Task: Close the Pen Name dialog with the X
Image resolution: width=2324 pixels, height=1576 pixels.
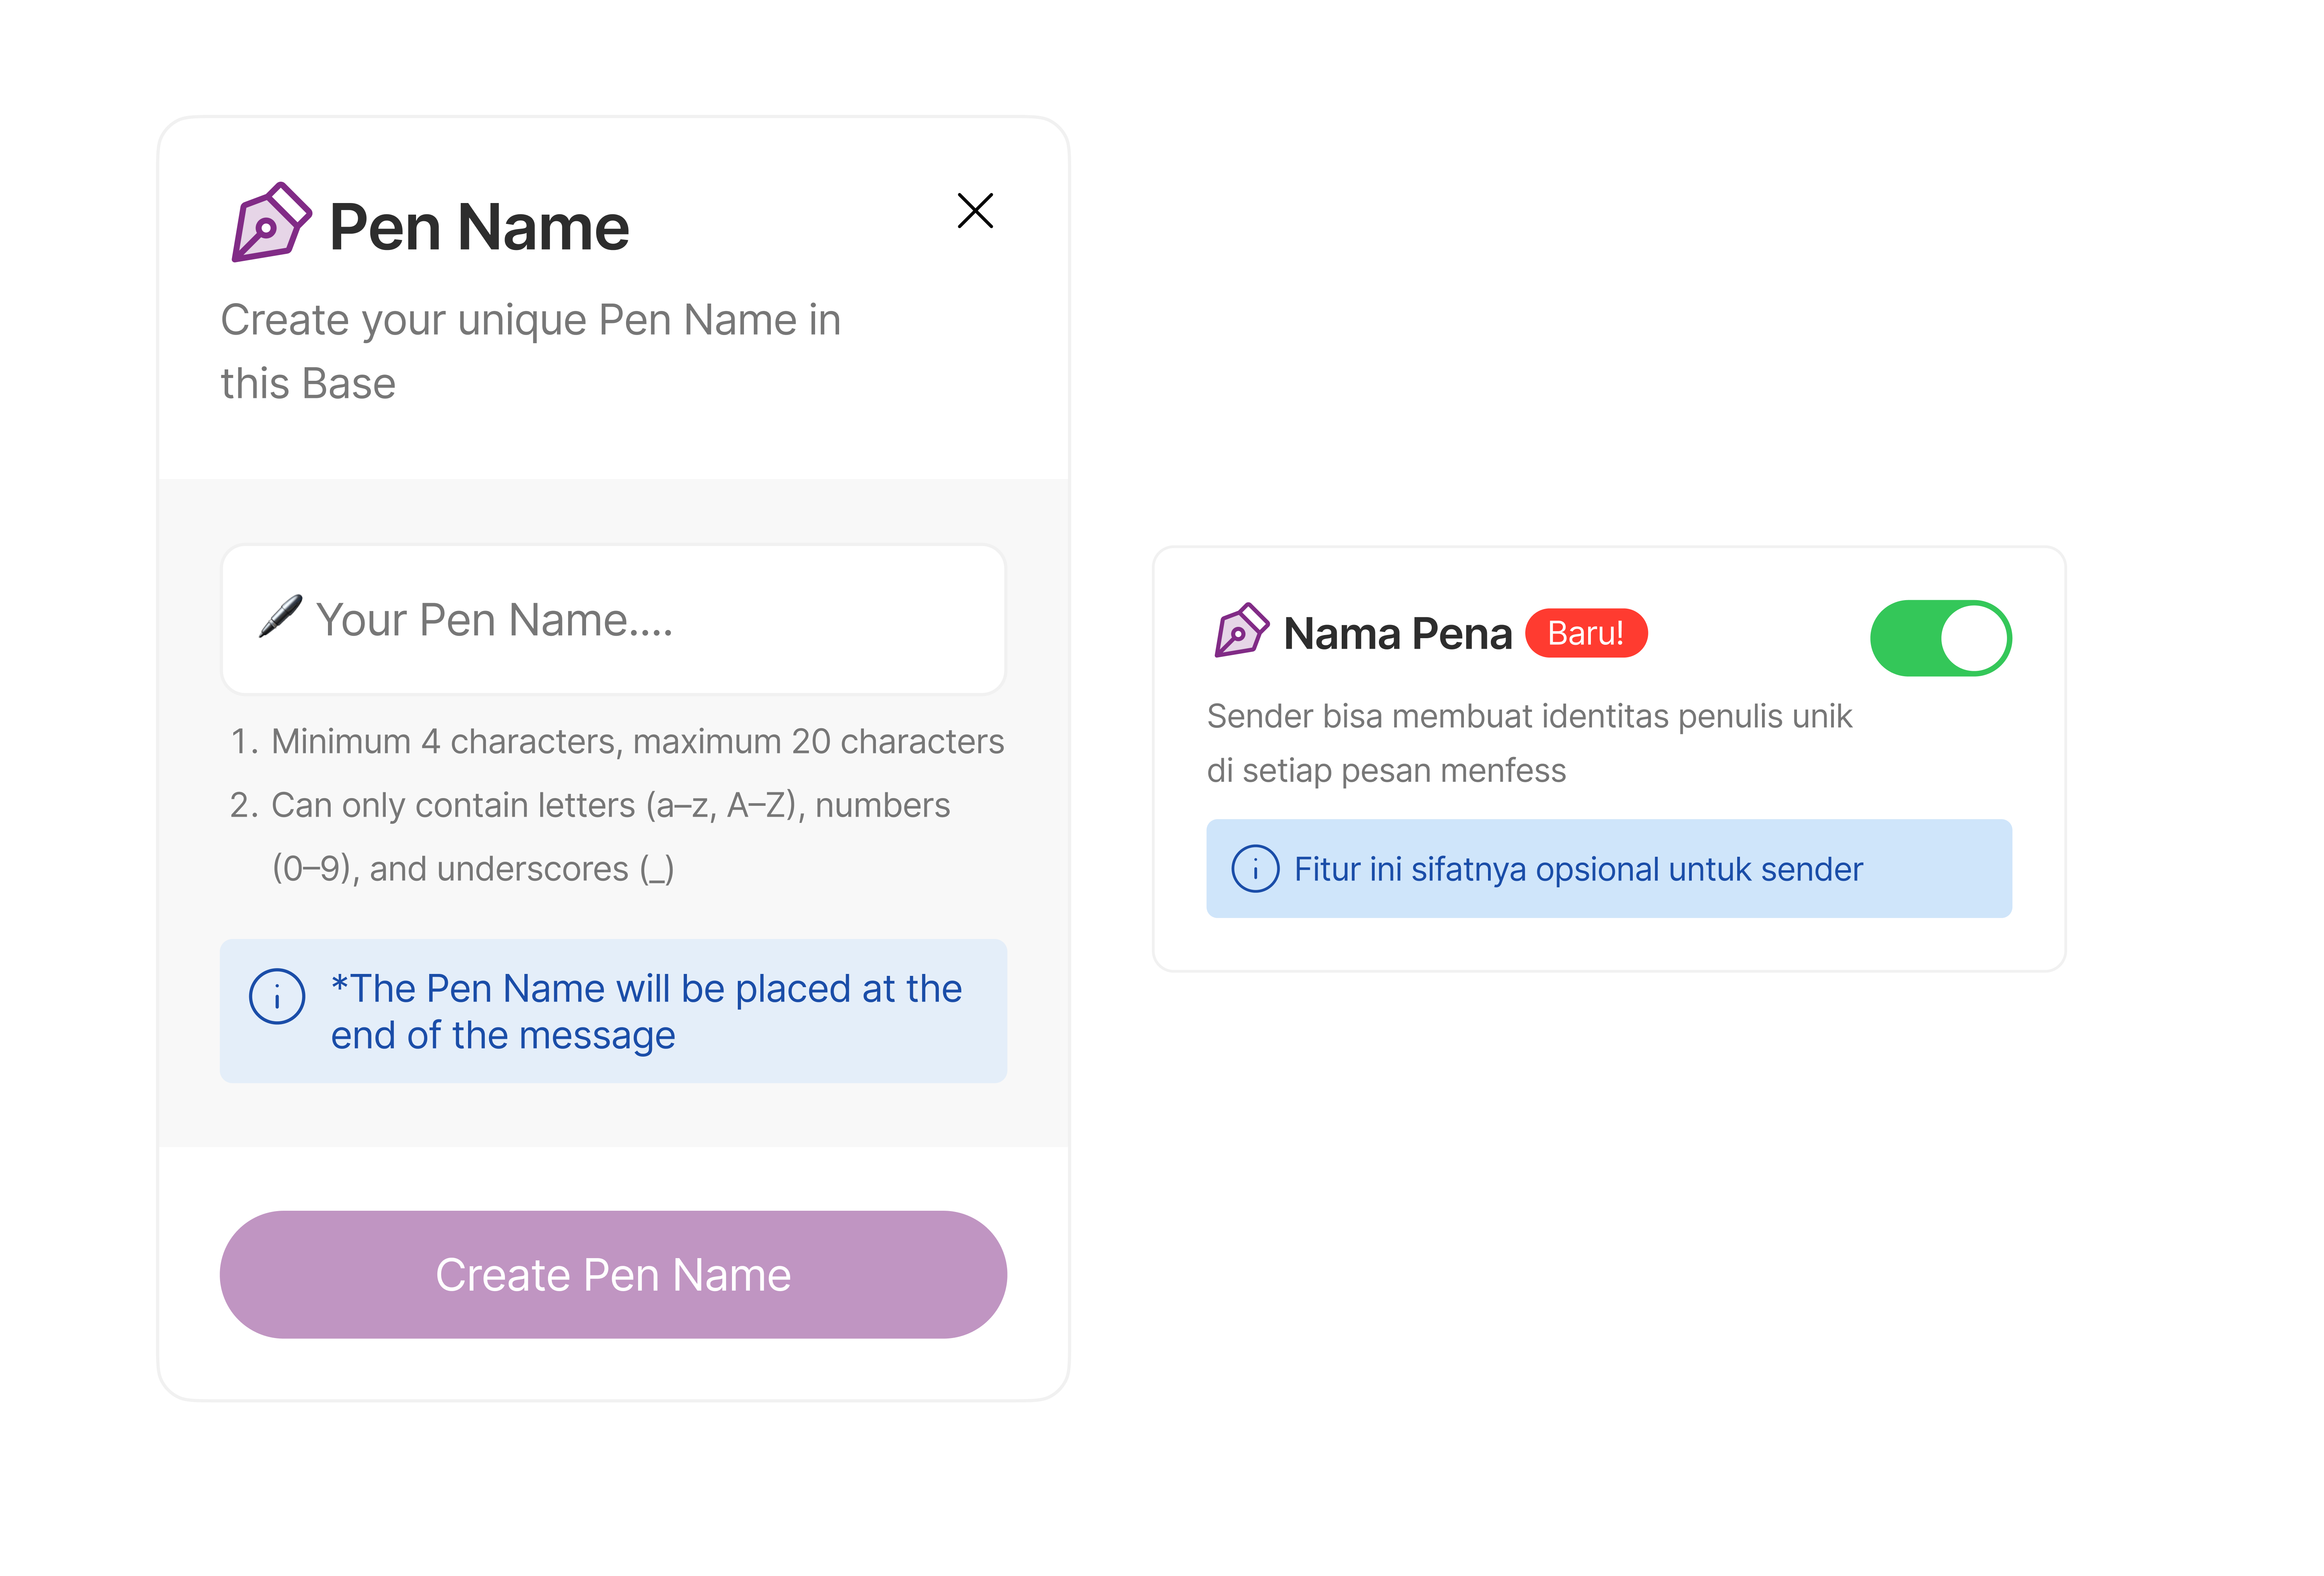Action: (975, 211)
